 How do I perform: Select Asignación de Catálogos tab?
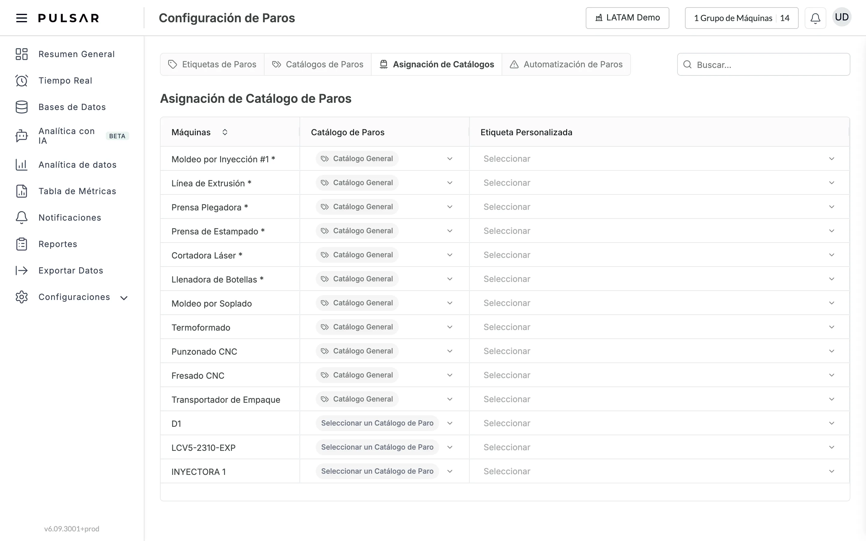(x=437, y=64)
